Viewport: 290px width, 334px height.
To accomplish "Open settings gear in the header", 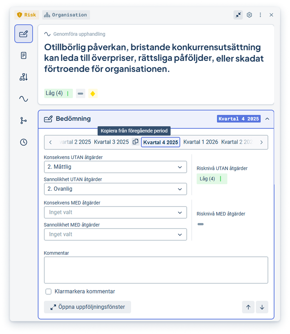I will [249, 15].
